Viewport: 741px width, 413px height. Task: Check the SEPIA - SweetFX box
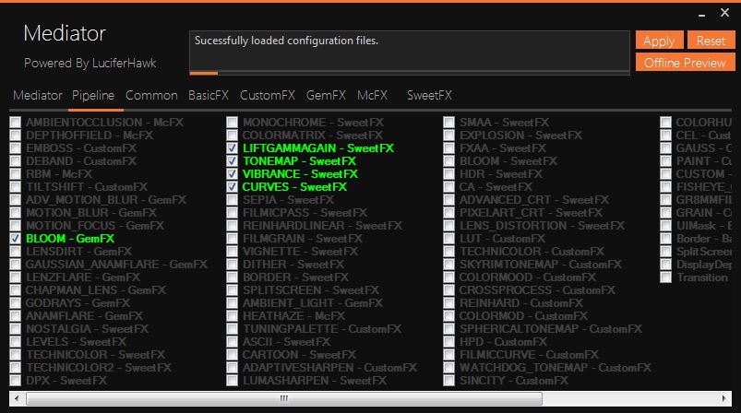[x=232, y=200]
